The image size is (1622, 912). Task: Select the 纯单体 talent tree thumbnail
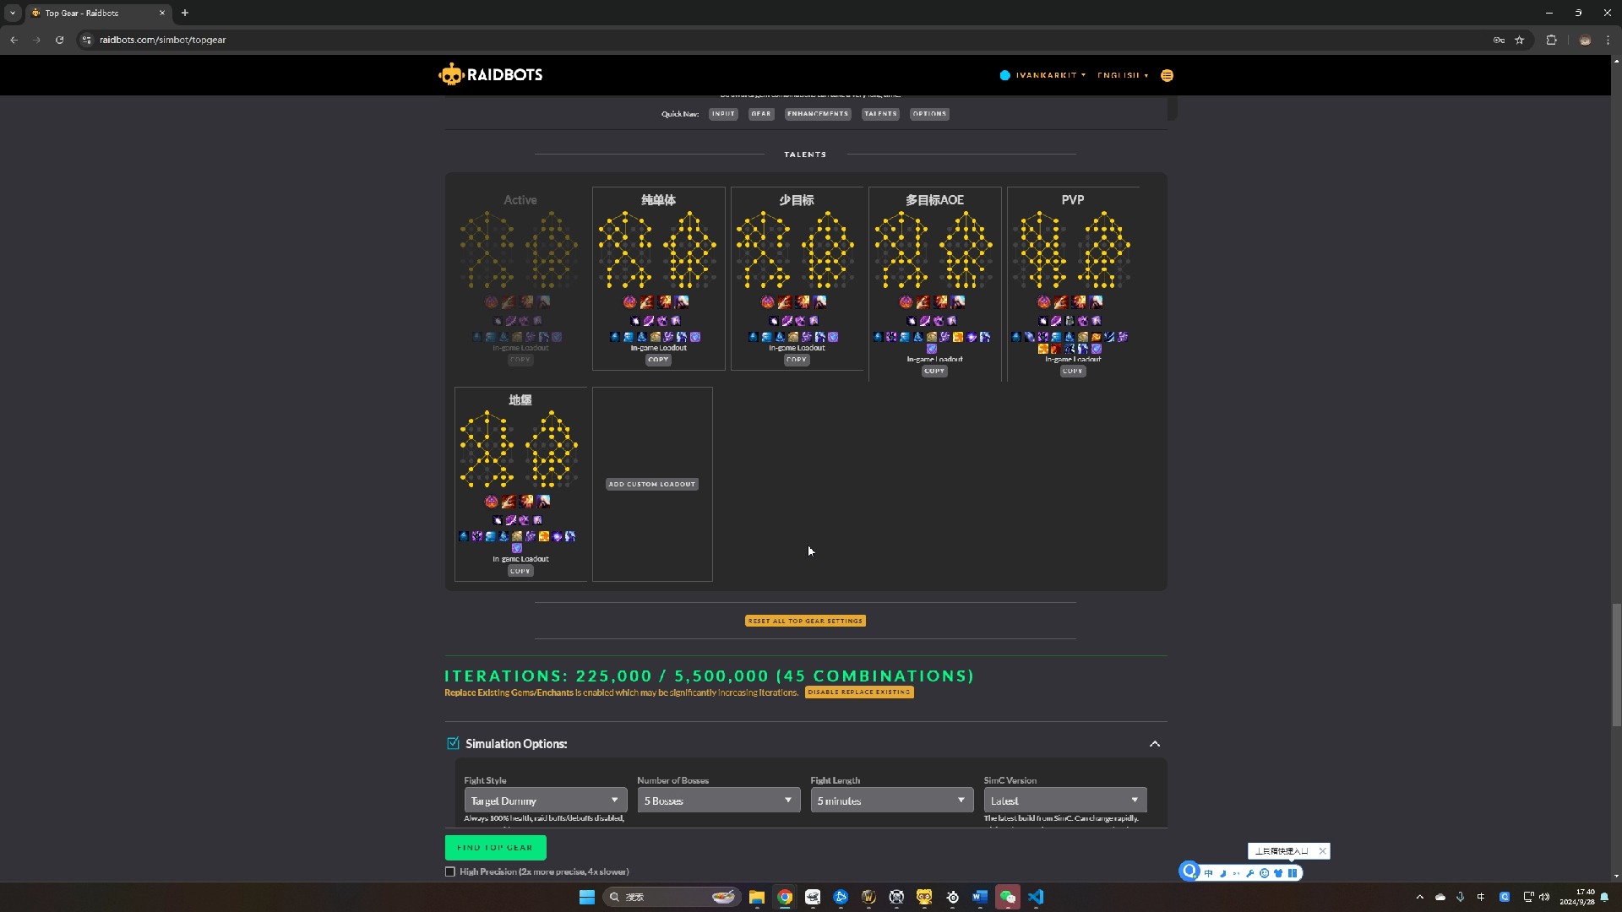(658, 250)
